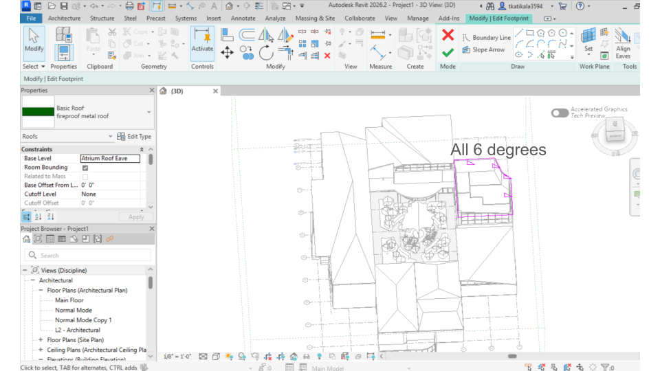Image resolution: width=660 pixels, height=371 pixels.
Task: Finish edit mode with green checkmark
Action: click(x=448, y=53)
